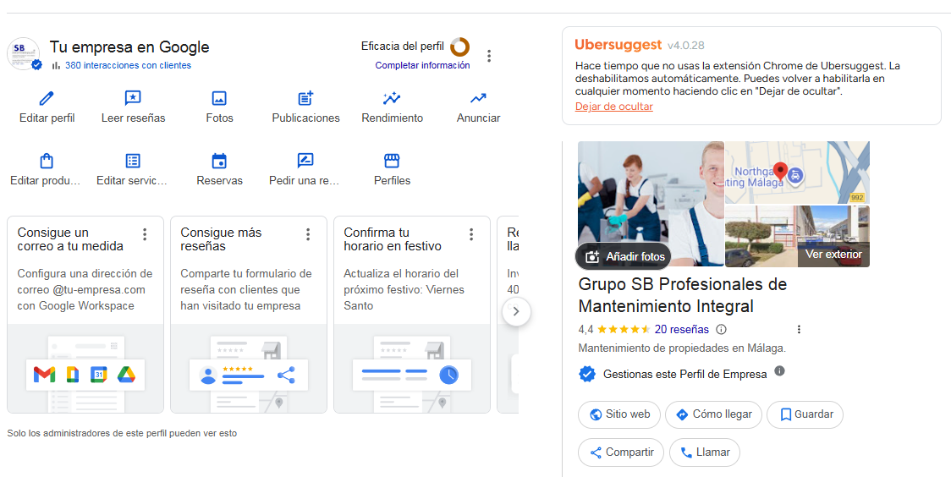Click Dejar de ocultar link
This screenshot has width=951, height=477.
(x=613, y=107)
